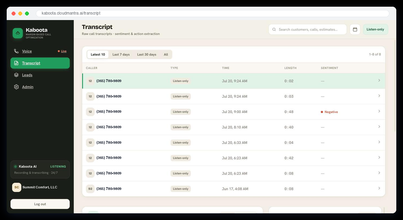The height and width of the screenshot is (220, 403).
Task: Click the Admin gear icon in sidebar
Action: coord(16,87)
